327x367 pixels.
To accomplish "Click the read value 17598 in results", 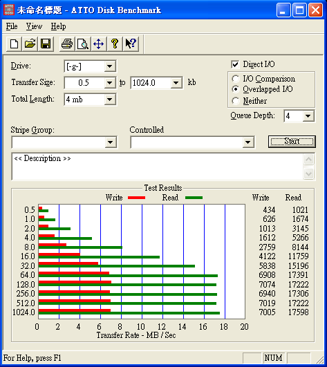I will (x=299, y=312).
